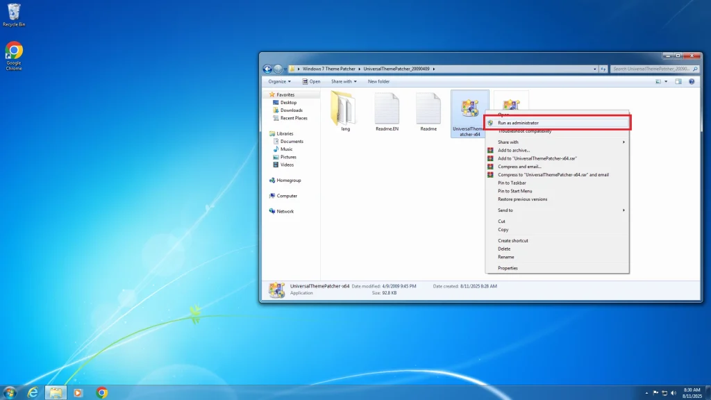Open Chrome from the taskbar

click(102, 393)
